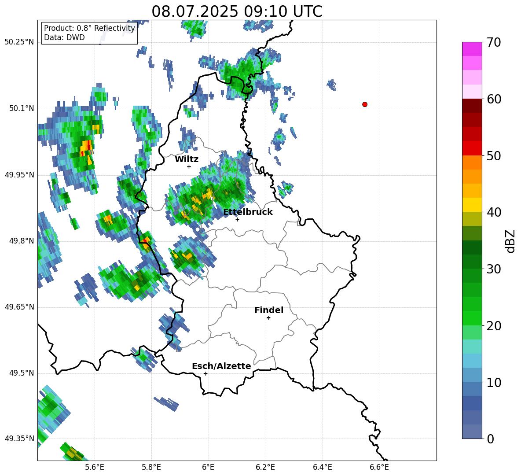Click the 70 tick on the colorbar
The image size is (521, 476).
pos(493,42)
